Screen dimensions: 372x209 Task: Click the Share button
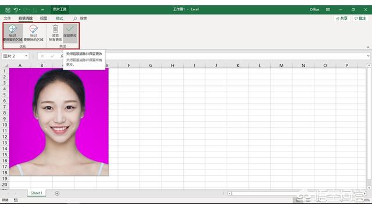coord(342,18)
